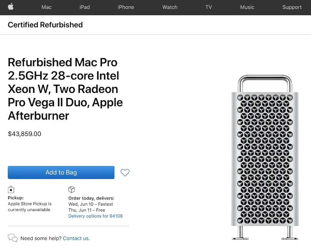Navigate to Music
This screenshot has height=249, width=311.
tap(247, 7)
